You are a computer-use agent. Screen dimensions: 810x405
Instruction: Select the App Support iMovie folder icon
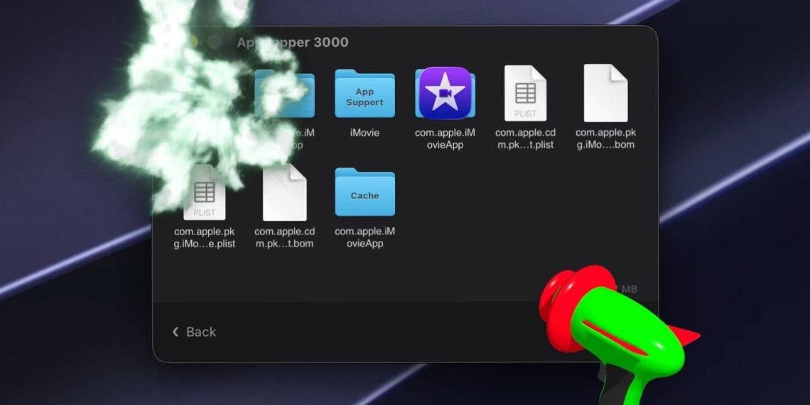(364, 94)
